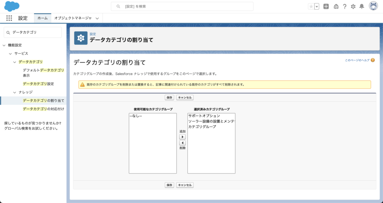Open データカテゴリ設定 in sidebar

pyautogui.click(x=39, y=84)
